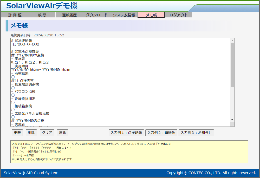Screen dimensions: 260x178
Task: Insert 入力例3:お知らせ sample
Action: tap(196, 133)
